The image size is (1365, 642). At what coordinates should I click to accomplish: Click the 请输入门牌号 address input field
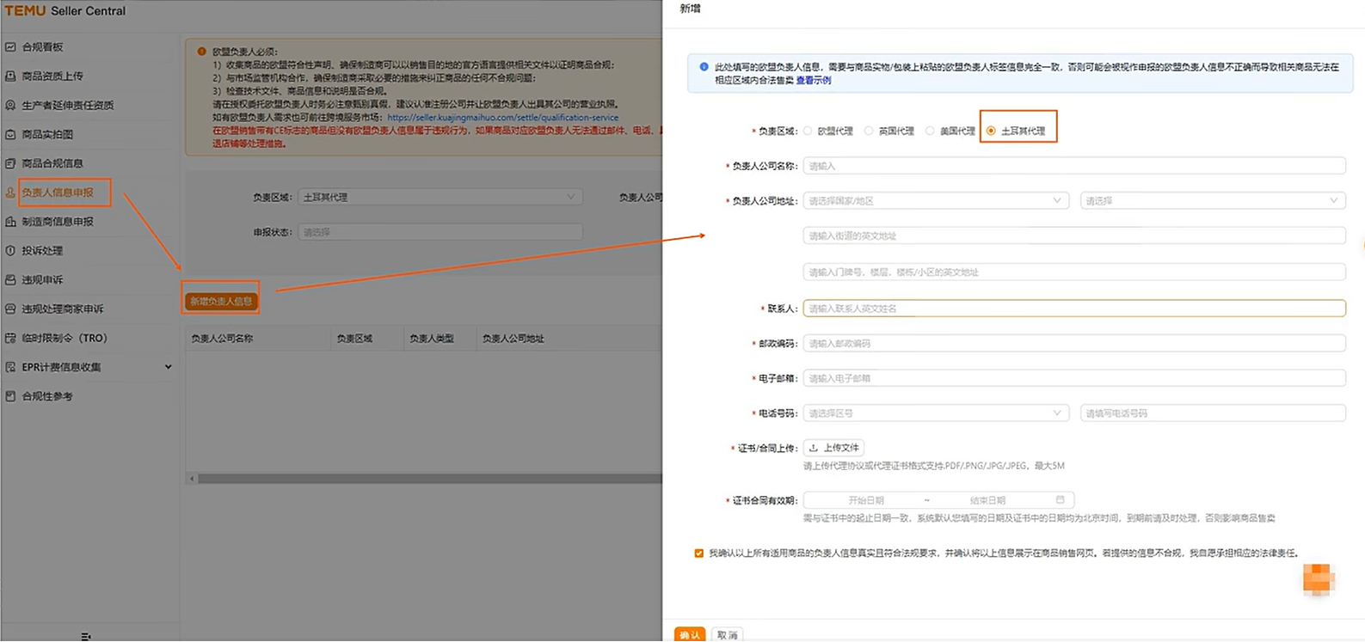click(1073, 272)
